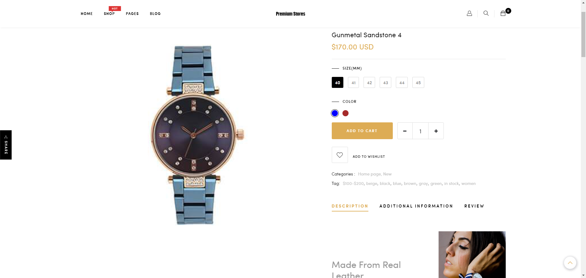Open the Share side panel
The width and height of the screenshot is (586, 278).
point(6,145)
